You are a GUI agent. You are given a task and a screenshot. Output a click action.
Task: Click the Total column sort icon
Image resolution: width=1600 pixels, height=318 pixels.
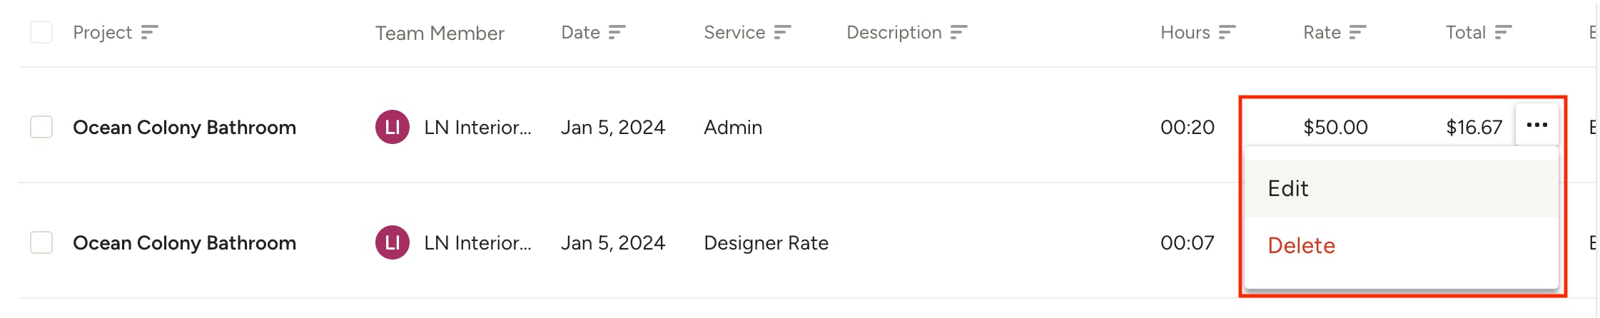tap(1503, 32)
